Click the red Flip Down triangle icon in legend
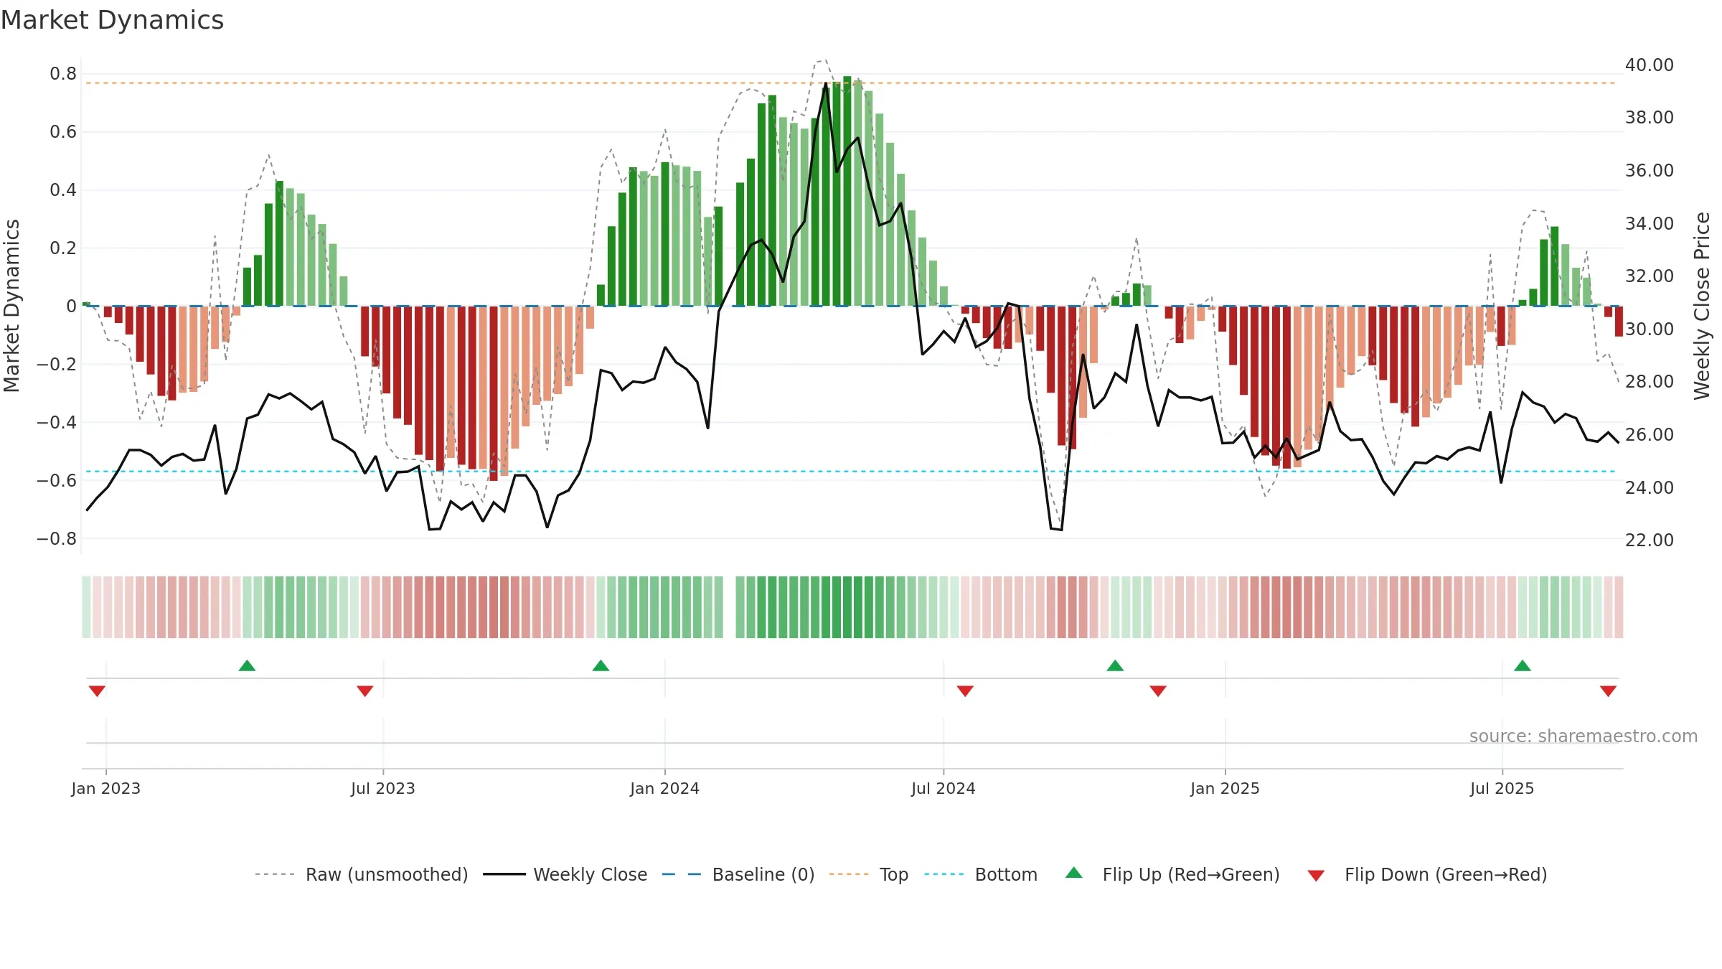Image resolution: width=1722 pixels, height=969 pixels. point(1316,876)
